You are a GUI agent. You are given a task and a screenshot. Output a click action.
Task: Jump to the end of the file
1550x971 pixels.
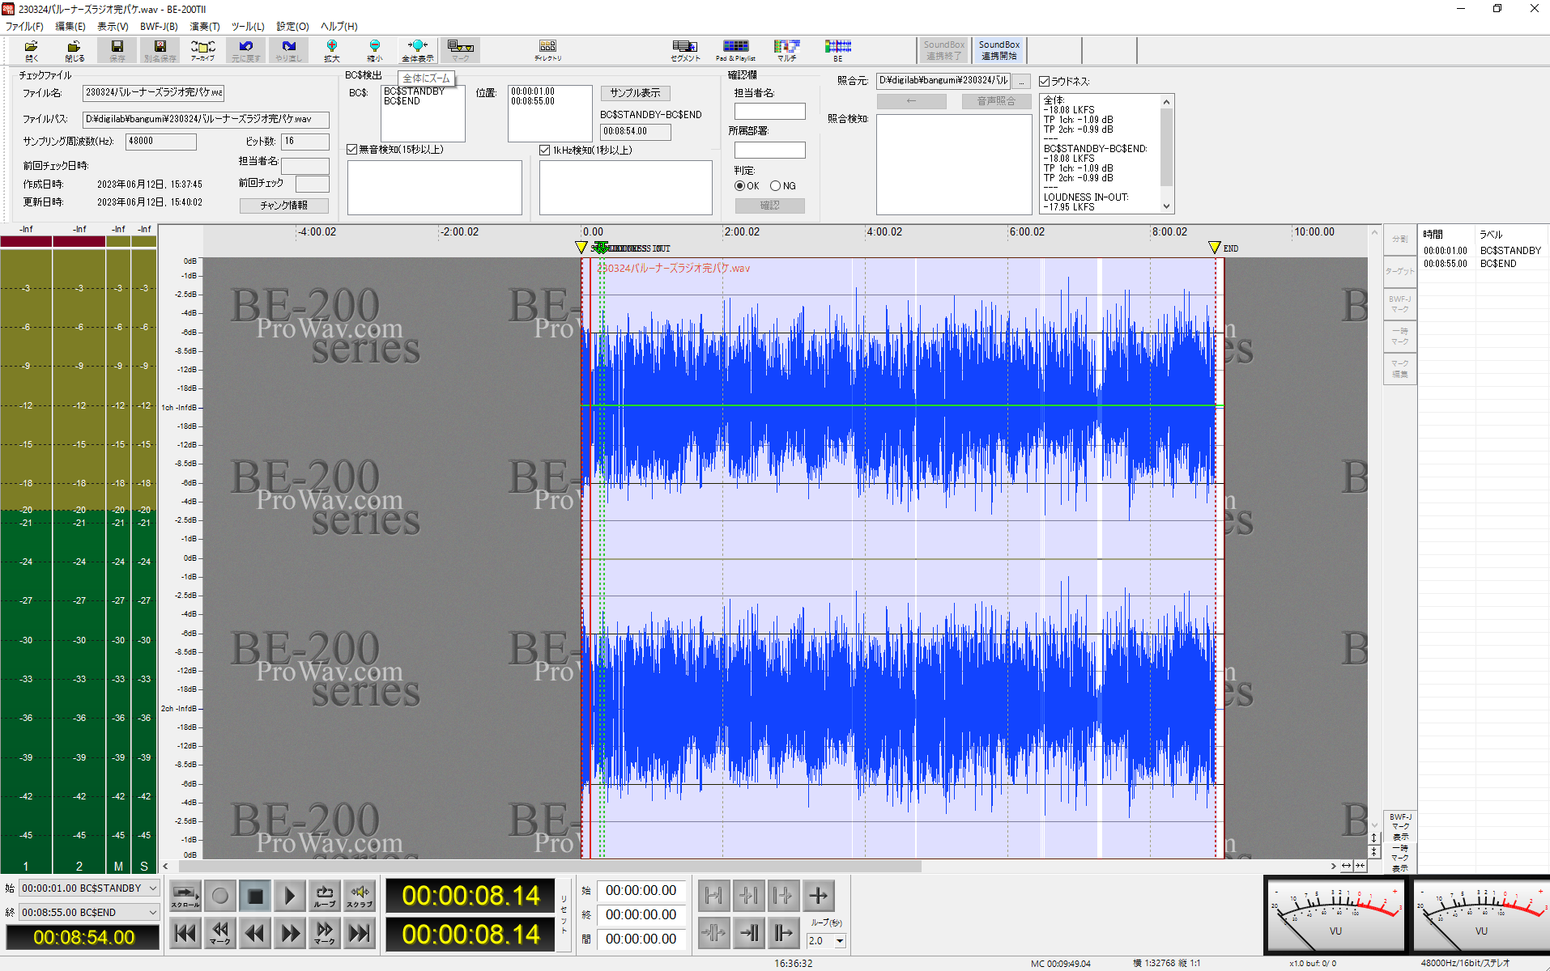360,933
